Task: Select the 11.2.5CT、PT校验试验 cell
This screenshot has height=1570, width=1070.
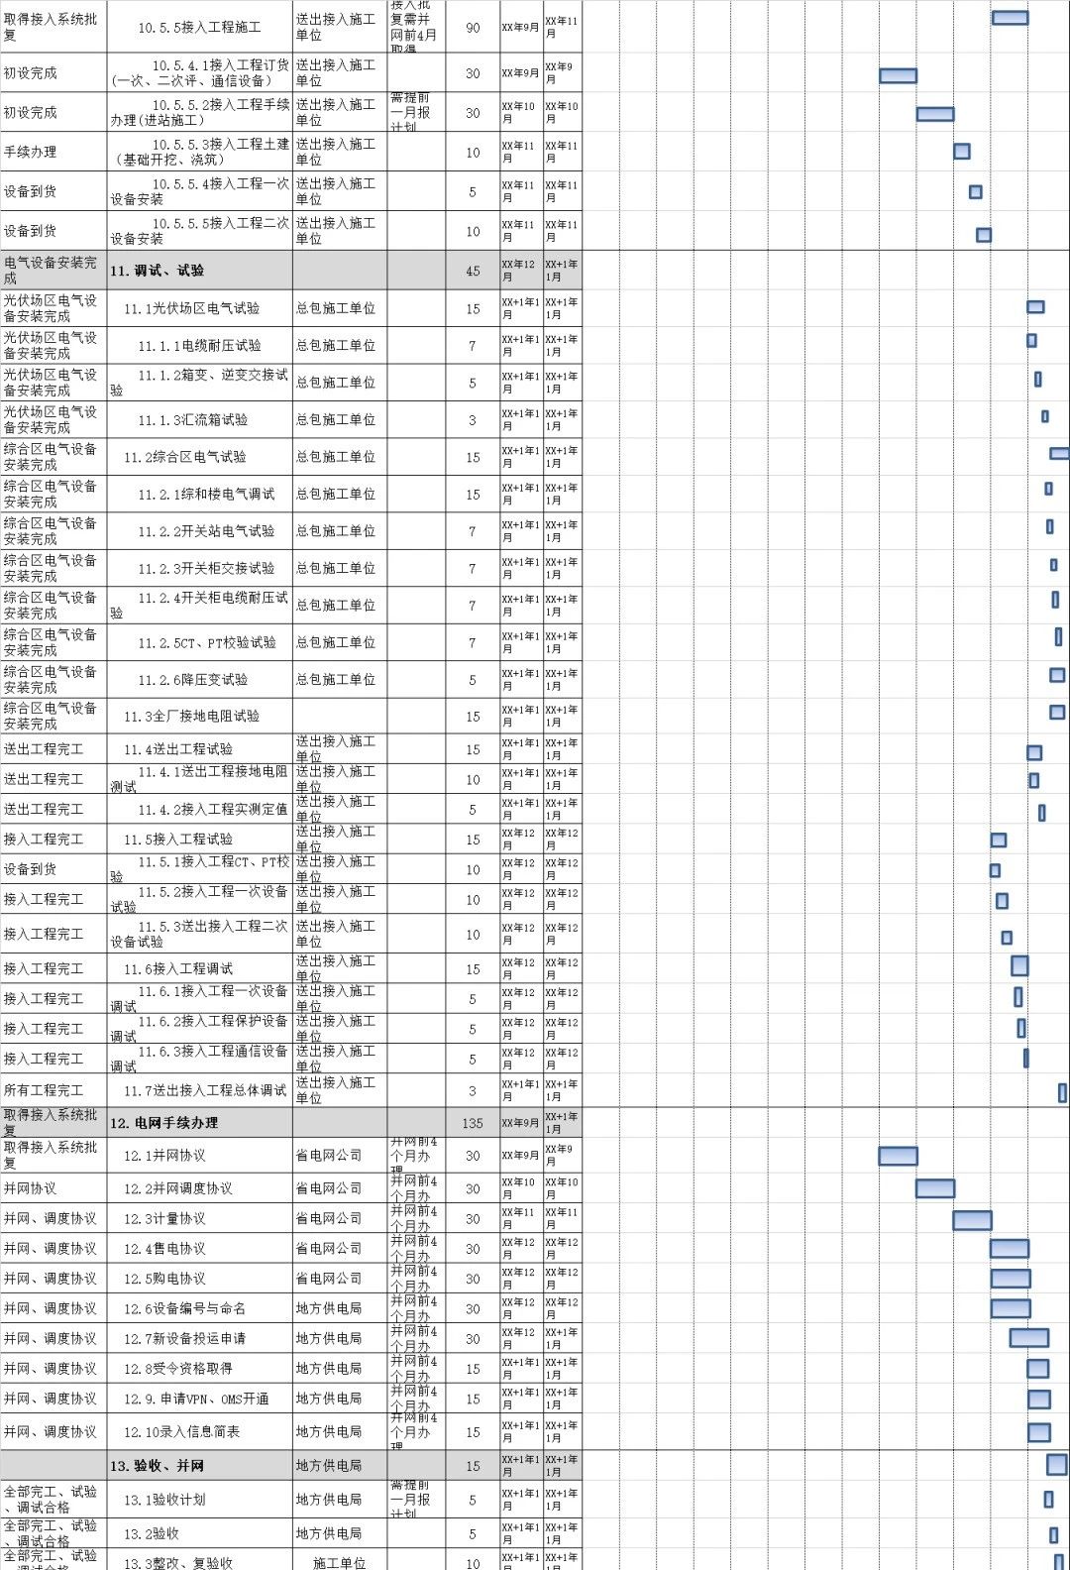Action: (199, 642)
